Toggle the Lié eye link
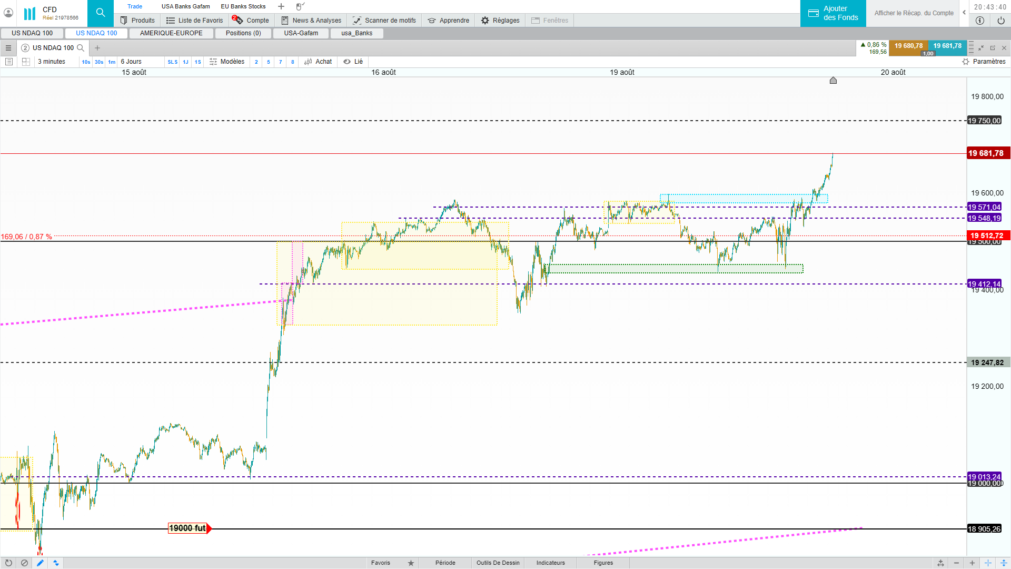This screenshot has width=1011, height=569. coord(353,62)
